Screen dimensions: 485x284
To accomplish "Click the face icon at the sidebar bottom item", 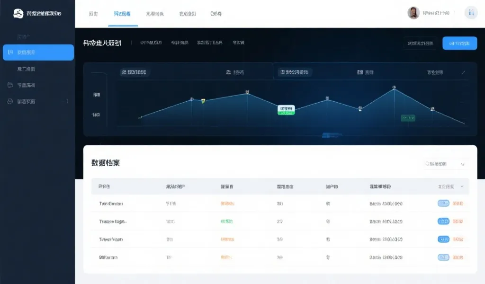I will click(10, 101).
